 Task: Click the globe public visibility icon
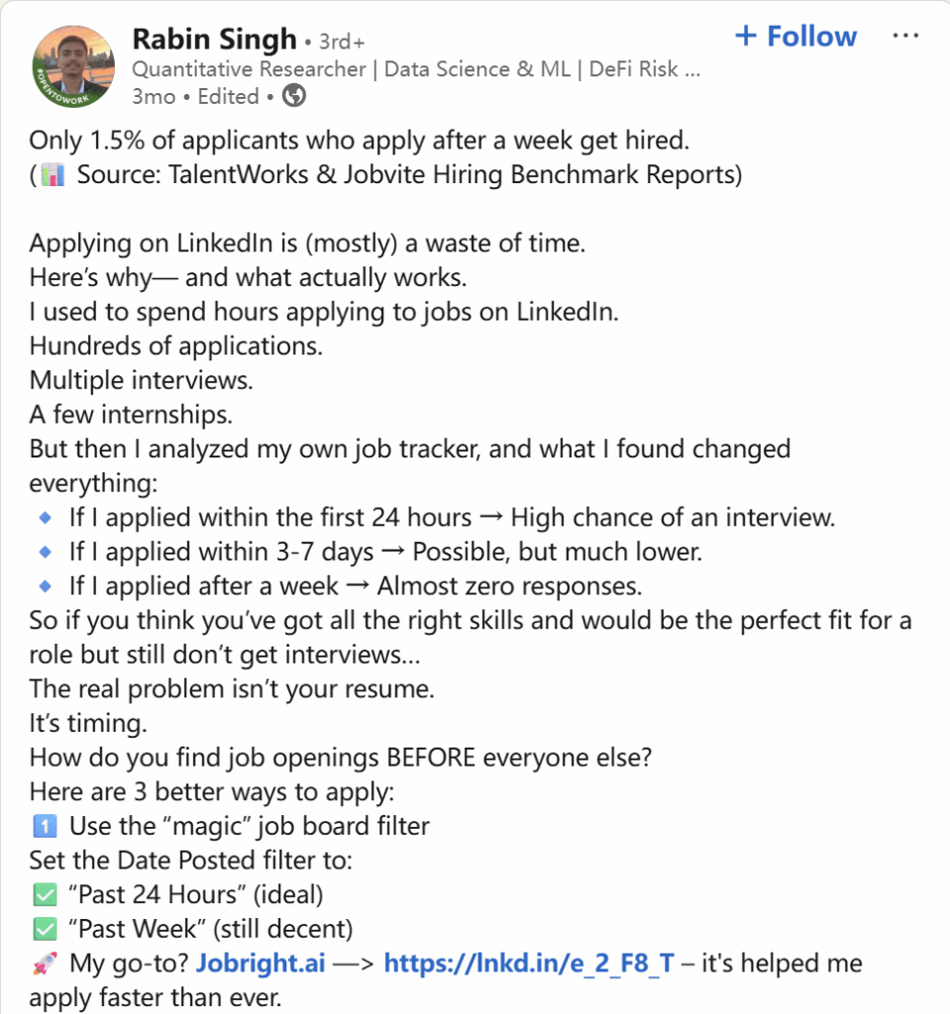click(x=294, y=96)
